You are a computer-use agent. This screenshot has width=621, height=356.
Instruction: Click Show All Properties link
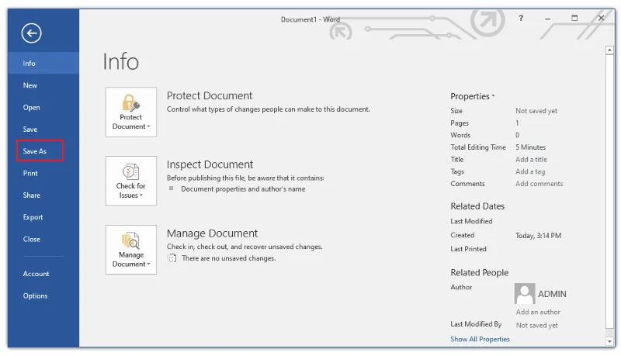point(480,339)
